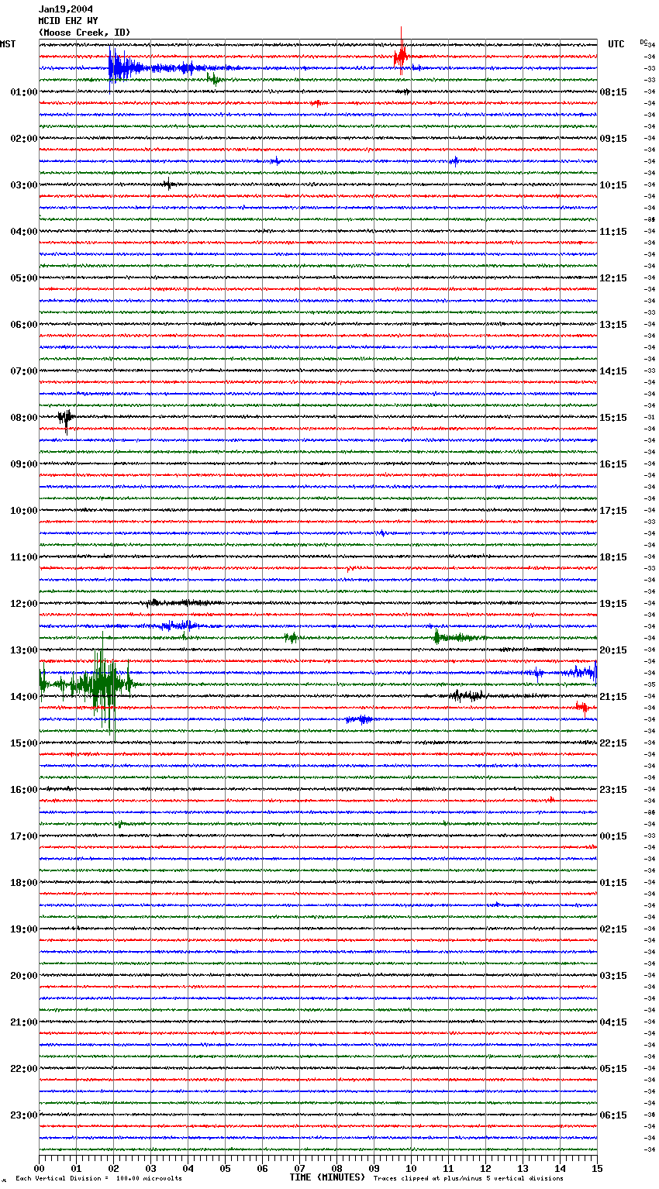
Task: Click the 23:00 MST row label
Action: coord(24,1115)
